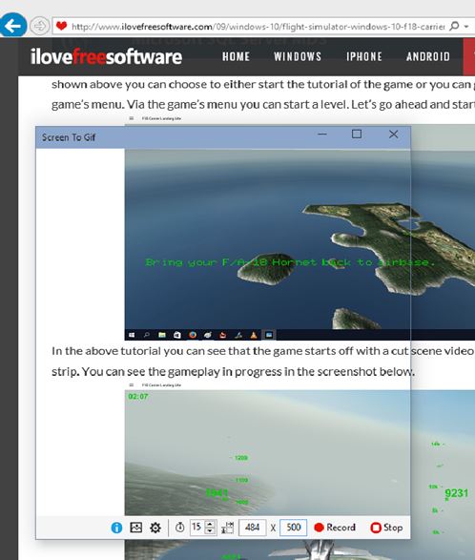Click the frame rate field showing 15
475x560 pixels.
click(197, 528)
